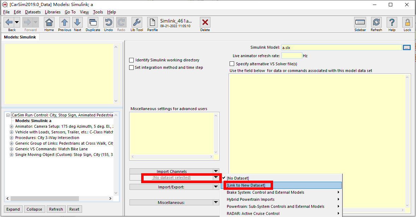Select Generic VS Commands: Watch Bike Lane item
416x217 pixels.
[x=51, y=149]
